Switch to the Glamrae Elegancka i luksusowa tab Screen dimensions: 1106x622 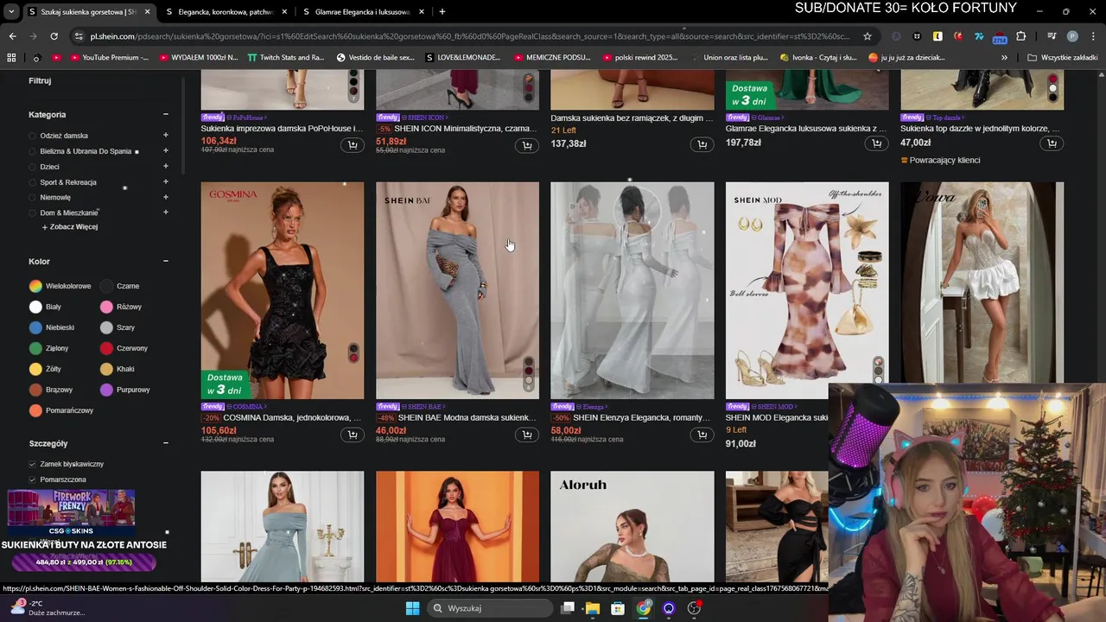click(x=363, y=12)
